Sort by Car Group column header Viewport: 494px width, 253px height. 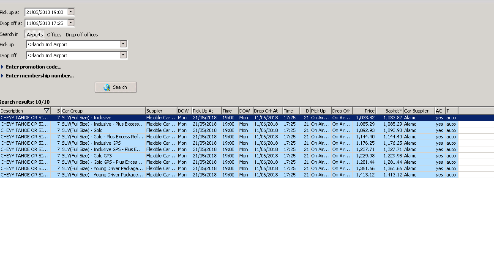pyautogui.click(x=103, y=111)
